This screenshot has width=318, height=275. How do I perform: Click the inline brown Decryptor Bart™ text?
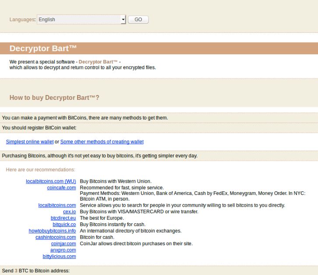pyautogui.click(x=98, y=62)
